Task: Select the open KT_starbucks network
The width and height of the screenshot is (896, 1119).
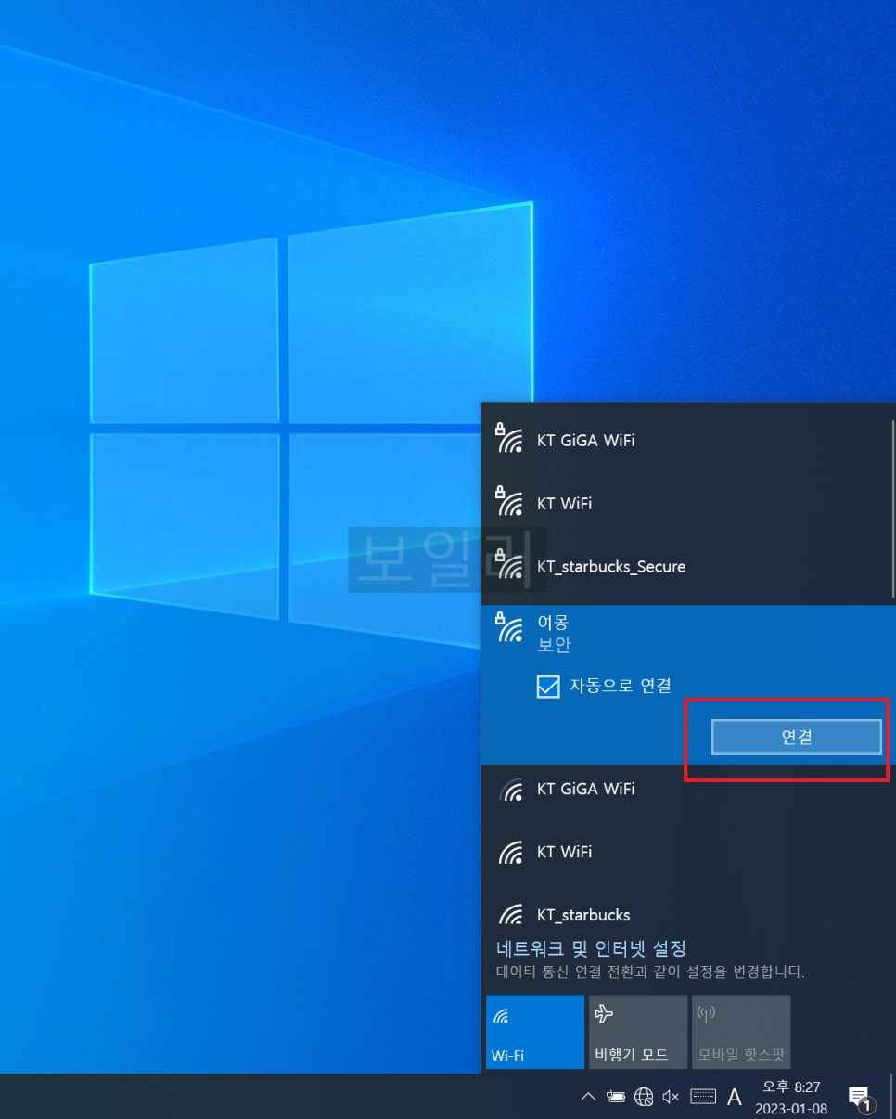Action: point(582,915)
